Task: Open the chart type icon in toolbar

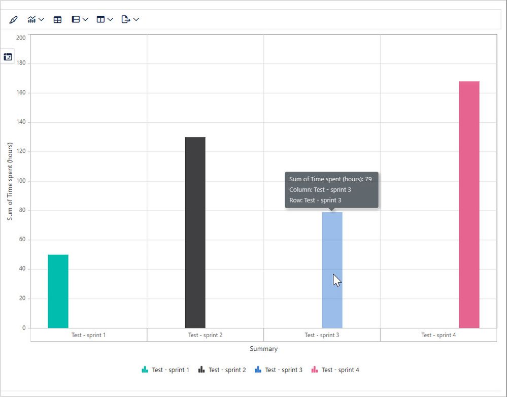Action: 31,20
